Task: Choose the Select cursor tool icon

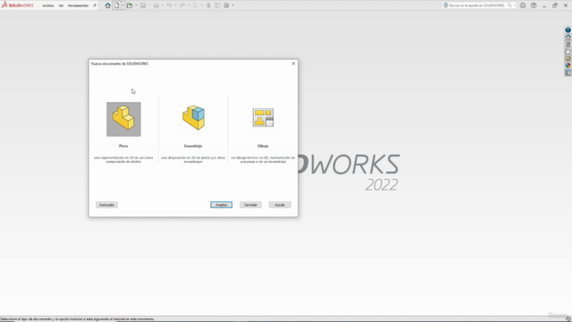Action: pyautogui.click(x=195, y=5)
